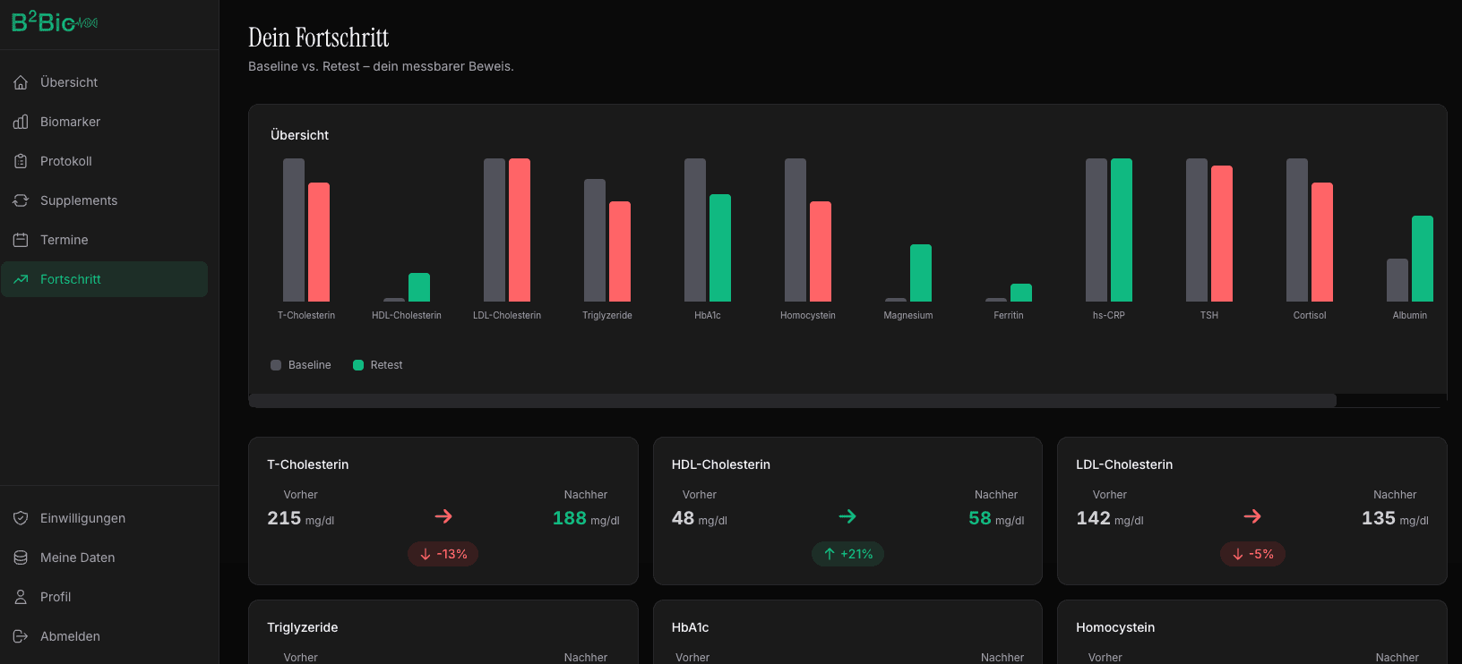Click the bar-chart icon for Biomarker
The image size is (1462, 664).
tap(21, 122)
